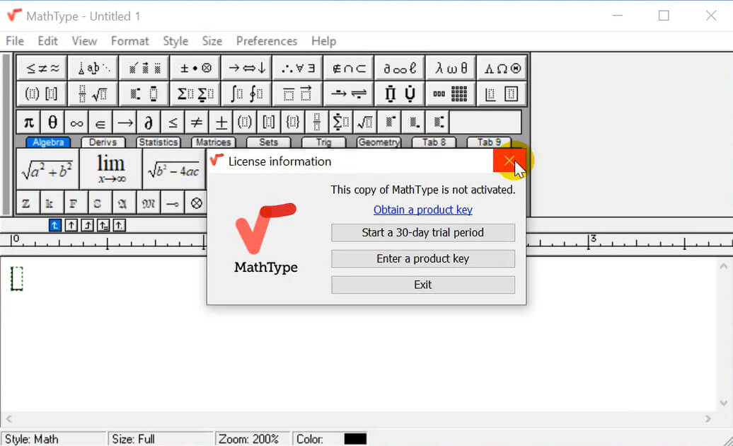This screenshot has height=446, width=733.
Task: Open the uppercase Greek palette (ΛΩ)
Action: point(502,68)
